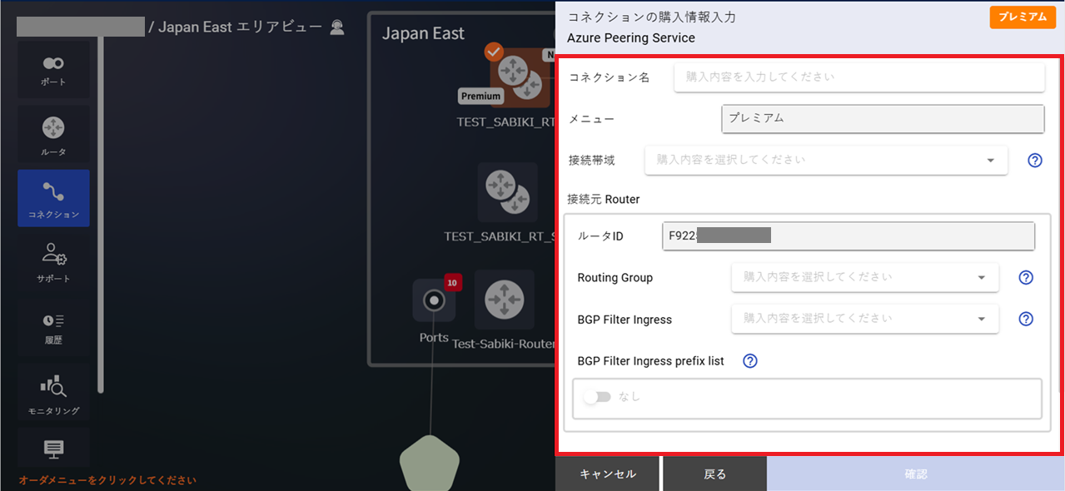The height and width of the screenshot is (491, 1065).
Task: Open the Routing Group dropdown
Action: tap(864, 277)
